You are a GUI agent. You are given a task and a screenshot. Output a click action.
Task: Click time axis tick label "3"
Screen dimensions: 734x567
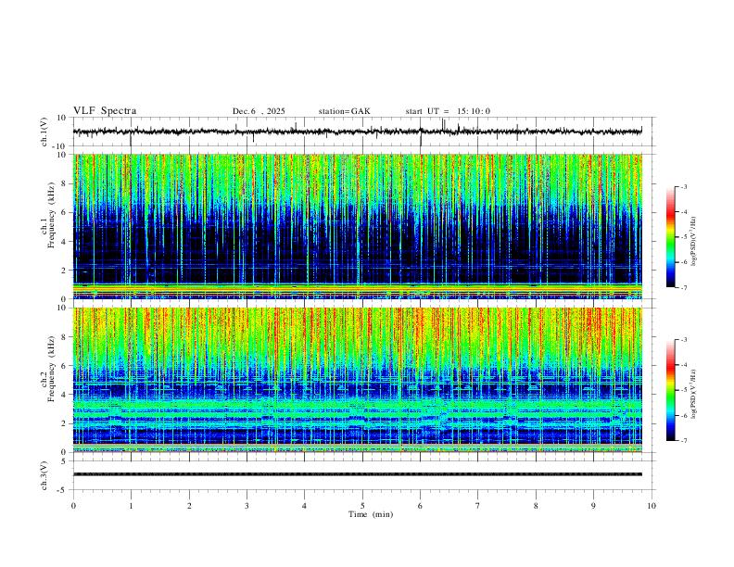pos(247,506)
